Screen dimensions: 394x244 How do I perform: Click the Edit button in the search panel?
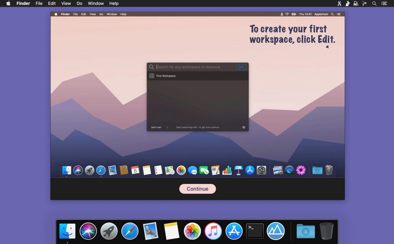[241, 67]
